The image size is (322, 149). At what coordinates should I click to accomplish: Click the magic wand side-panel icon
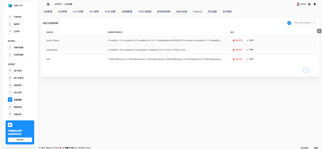coord(319,31)
